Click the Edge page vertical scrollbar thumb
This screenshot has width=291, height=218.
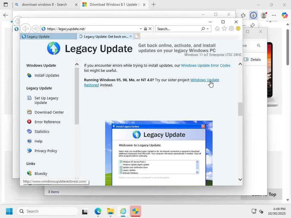coord(288,47)
